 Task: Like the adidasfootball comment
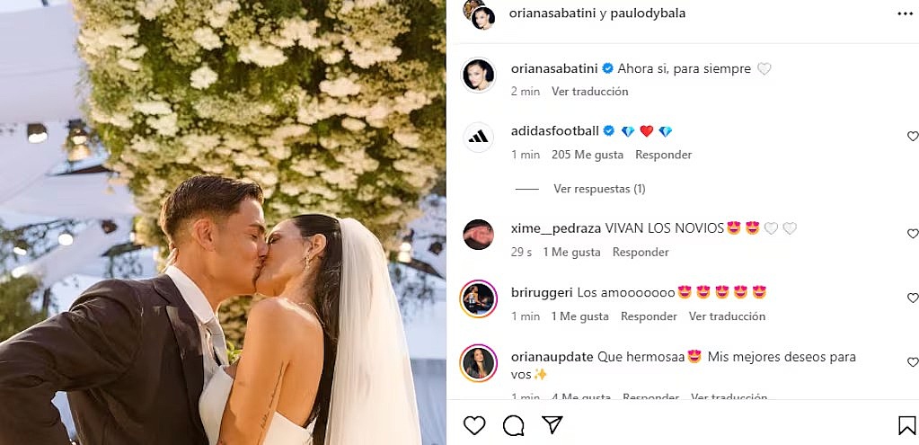pyautogui.click(x=913, y=136)
